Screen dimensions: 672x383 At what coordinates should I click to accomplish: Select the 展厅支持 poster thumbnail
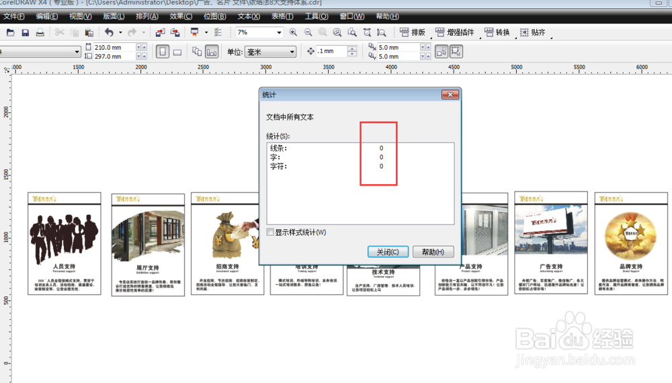tap(148, 245)
